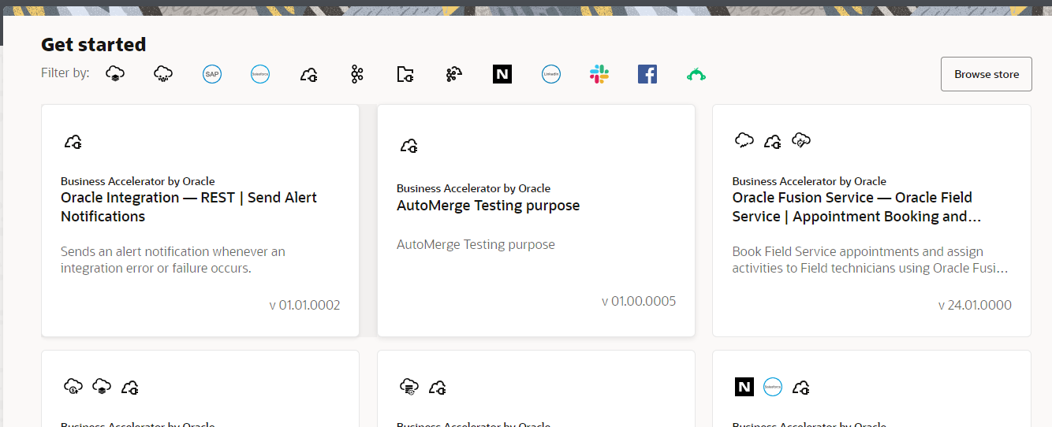The height and width of the screenshot is (427, 1052).
Task: Click 'Business Accelerator by Oracle' on AutoMerge card
Action: point(473,188)
